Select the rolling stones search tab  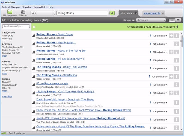point(126,13)
